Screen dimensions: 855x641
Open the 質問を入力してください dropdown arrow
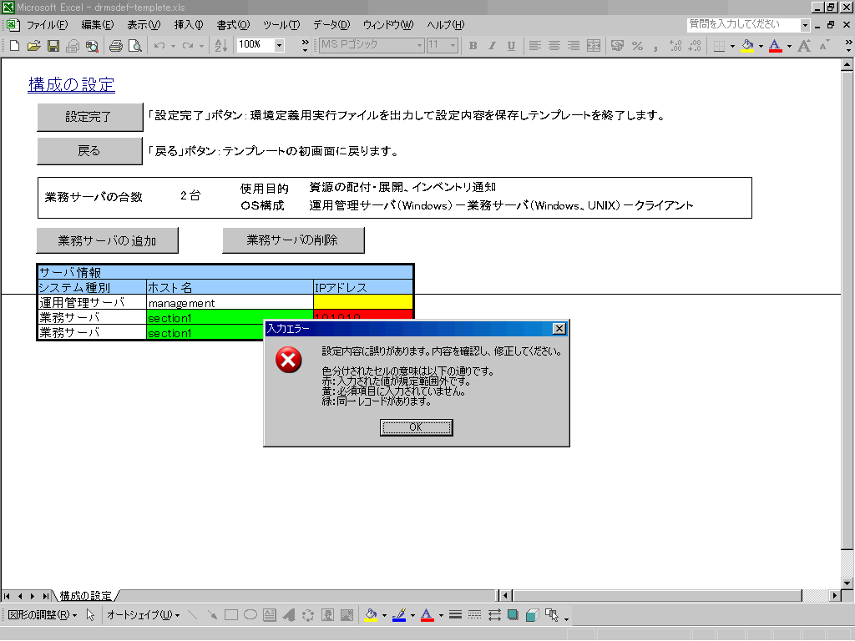click(805, 25)
